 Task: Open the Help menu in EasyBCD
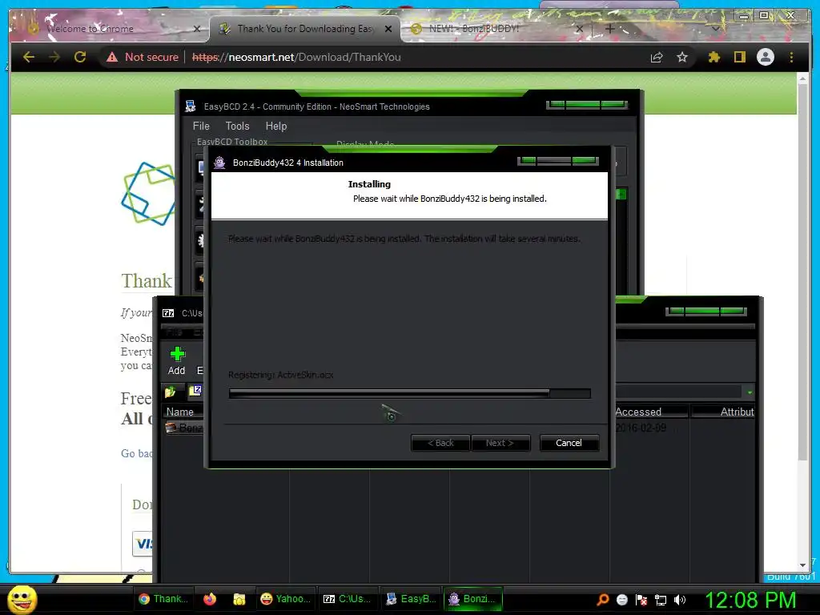[x=276, y=126]
